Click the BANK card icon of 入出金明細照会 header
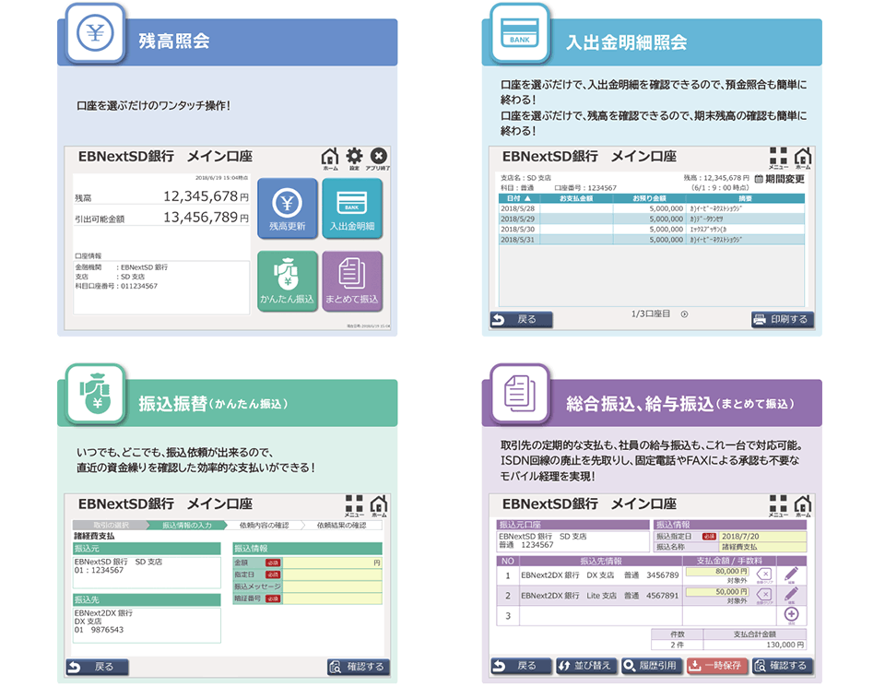The image size is (885, 687). [520, 33]
